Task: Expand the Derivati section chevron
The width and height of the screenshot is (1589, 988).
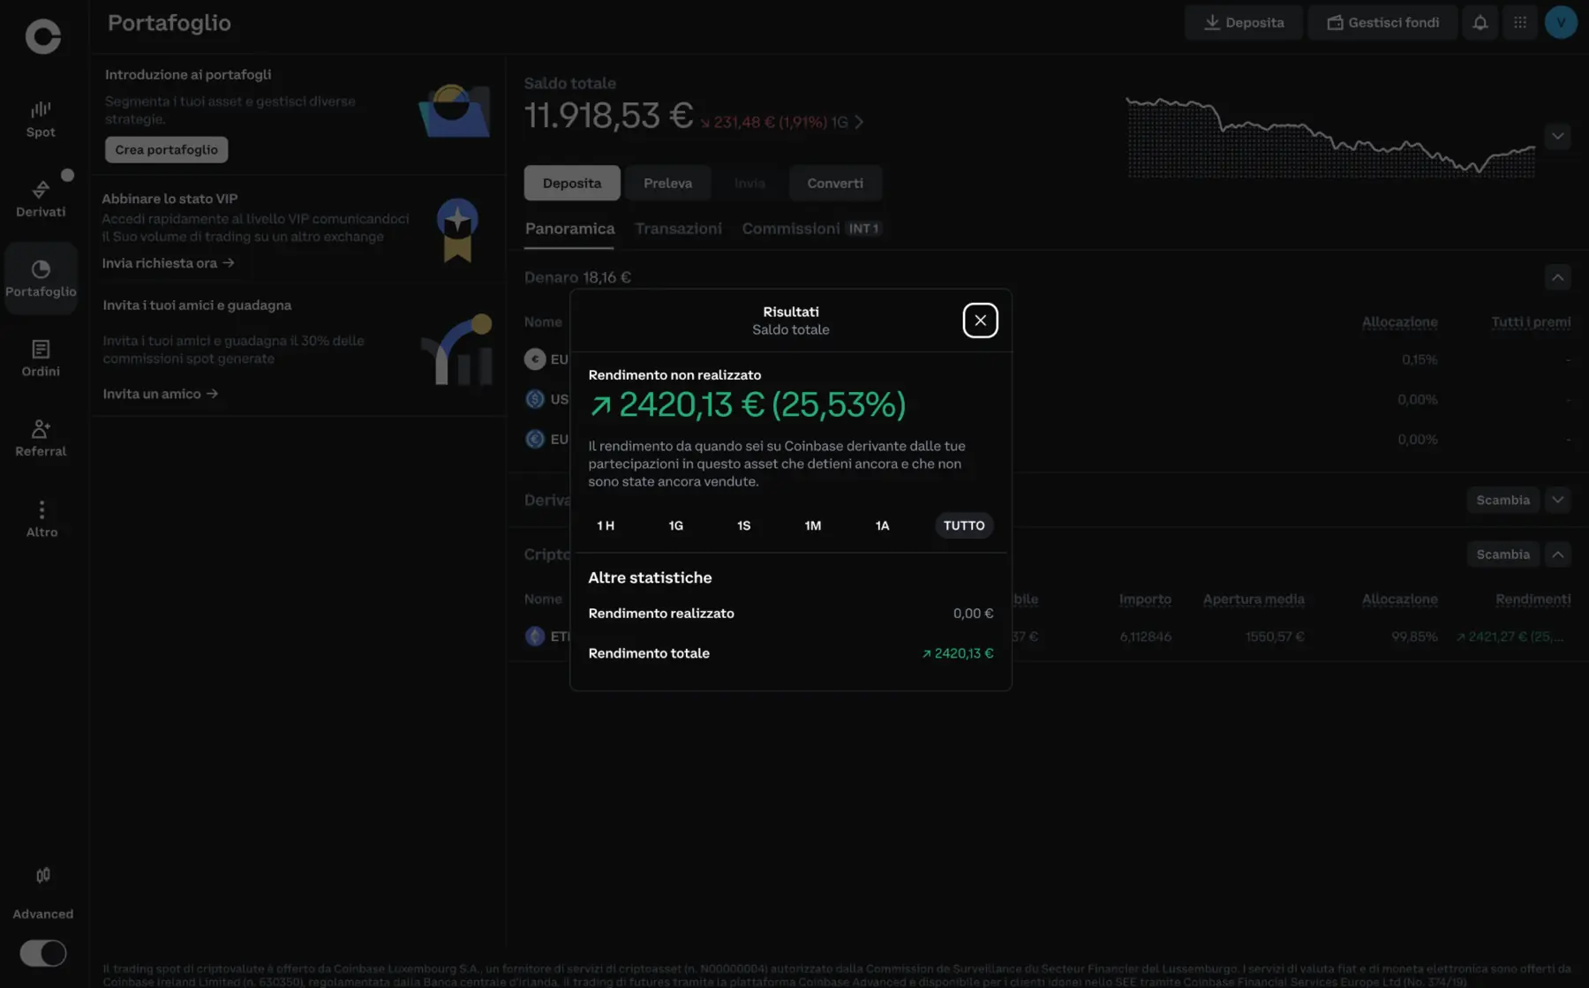Action: [1557, 500]
